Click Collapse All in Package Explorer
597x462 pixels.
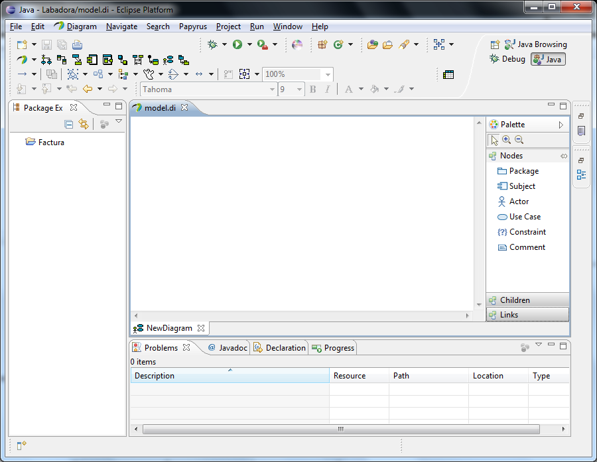pyautogui.click(x=69, y=124)
